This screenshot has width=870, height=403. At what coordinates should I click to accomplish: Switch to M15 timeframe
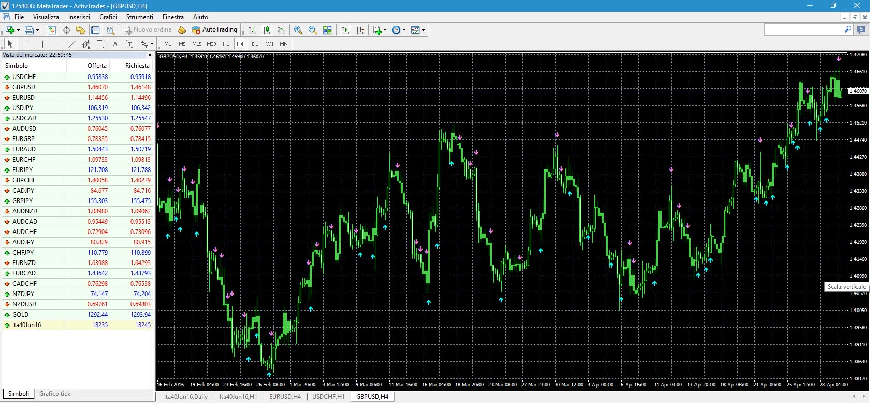pos(197,44)
